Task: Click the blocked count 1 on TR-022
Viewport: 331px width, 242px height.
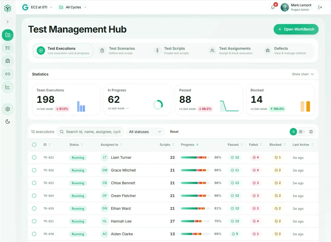Action: coord(277,157)
